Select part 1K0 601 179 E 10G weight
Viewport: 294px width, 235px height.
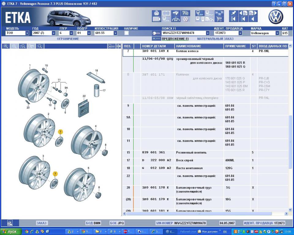pyautogui.click(x=155, y=199)
